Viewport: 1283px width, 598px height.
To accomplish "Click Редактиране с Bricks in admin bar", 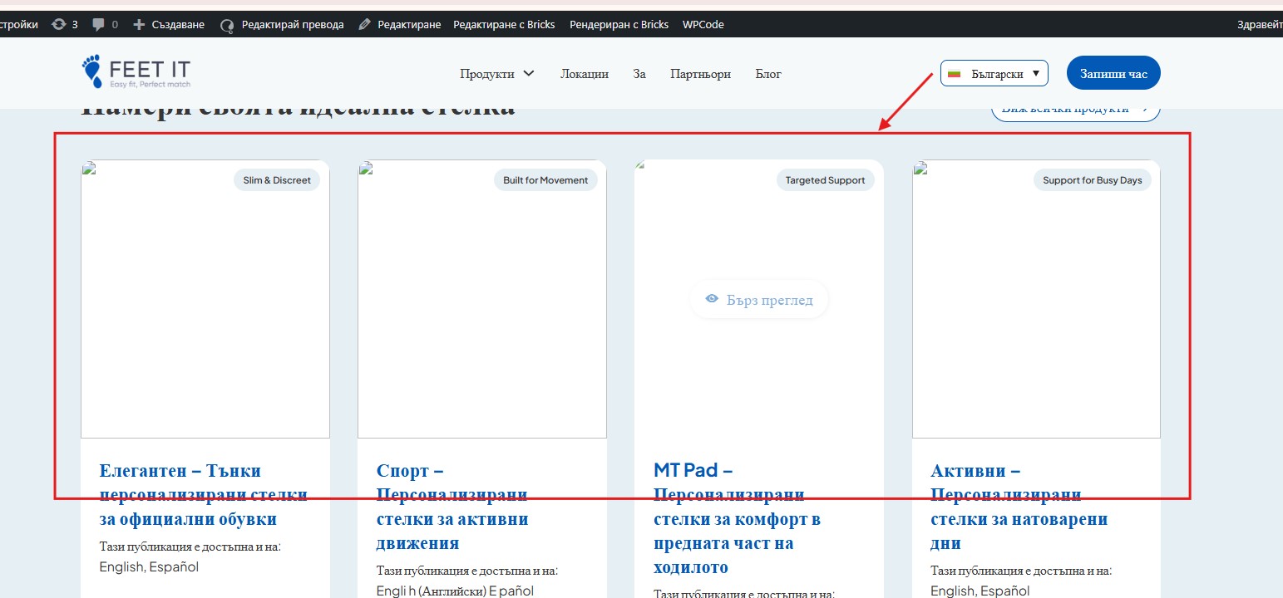I will tap(504, 25).
